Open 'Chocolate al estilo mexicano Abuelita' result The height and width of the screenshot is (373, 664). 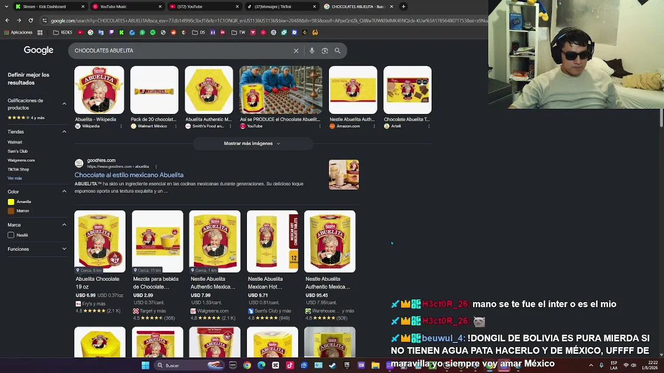point(129,175)
